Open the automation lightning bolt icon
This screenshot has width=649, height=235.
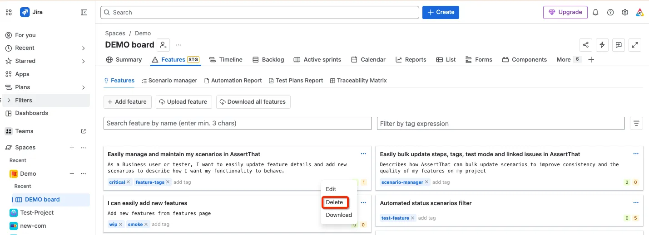point(602,45)
